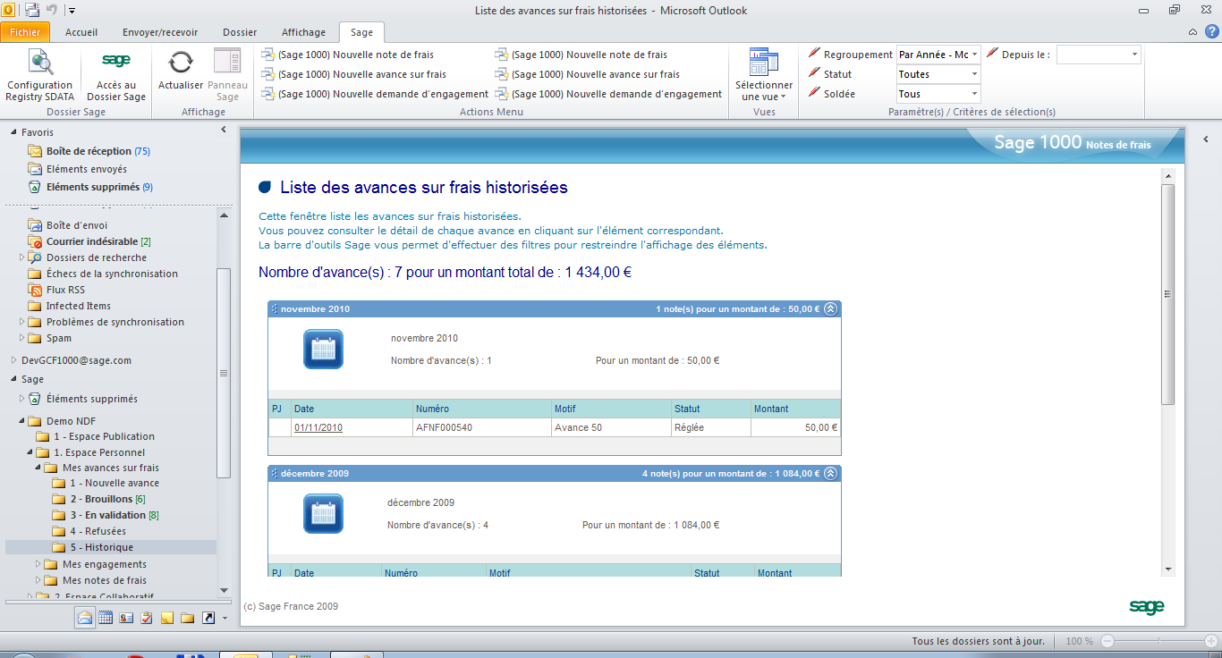The height and width of the screenshot is (658, 1222).
Task: Select Éléments envoyés in Favoris
Action: (87, 169)
